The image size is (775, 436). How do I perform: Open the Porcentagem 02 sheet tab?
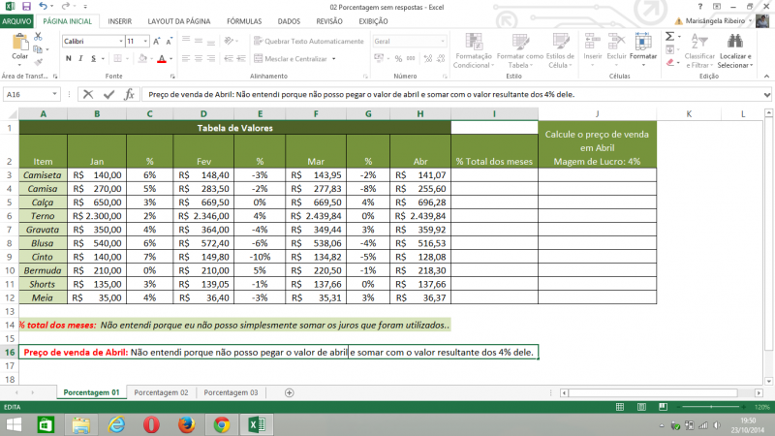(x=161, y=392)
